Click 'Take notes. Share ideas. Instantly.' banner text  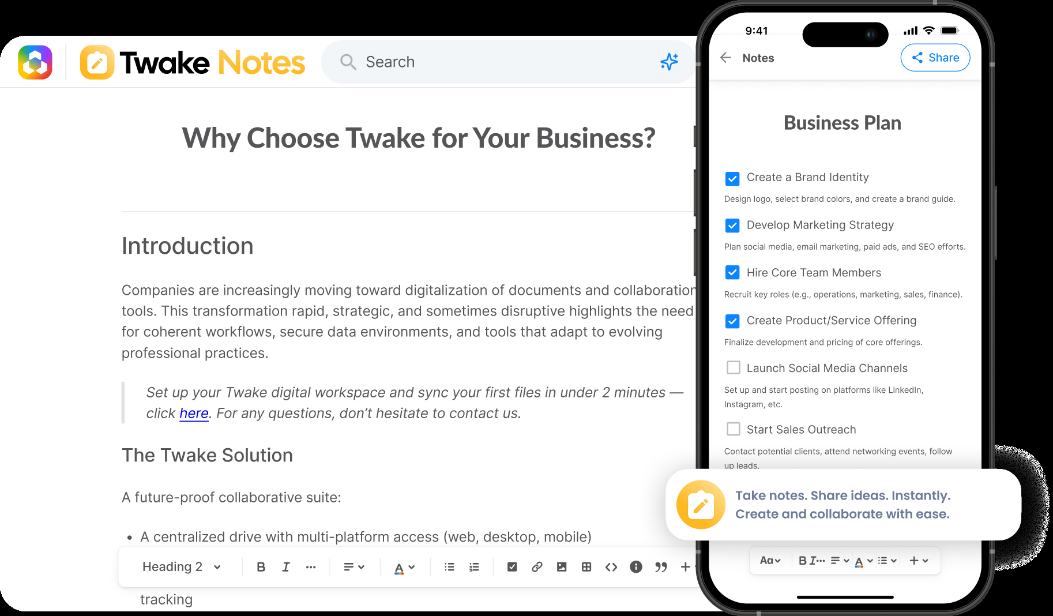click(x=843, y=496)
